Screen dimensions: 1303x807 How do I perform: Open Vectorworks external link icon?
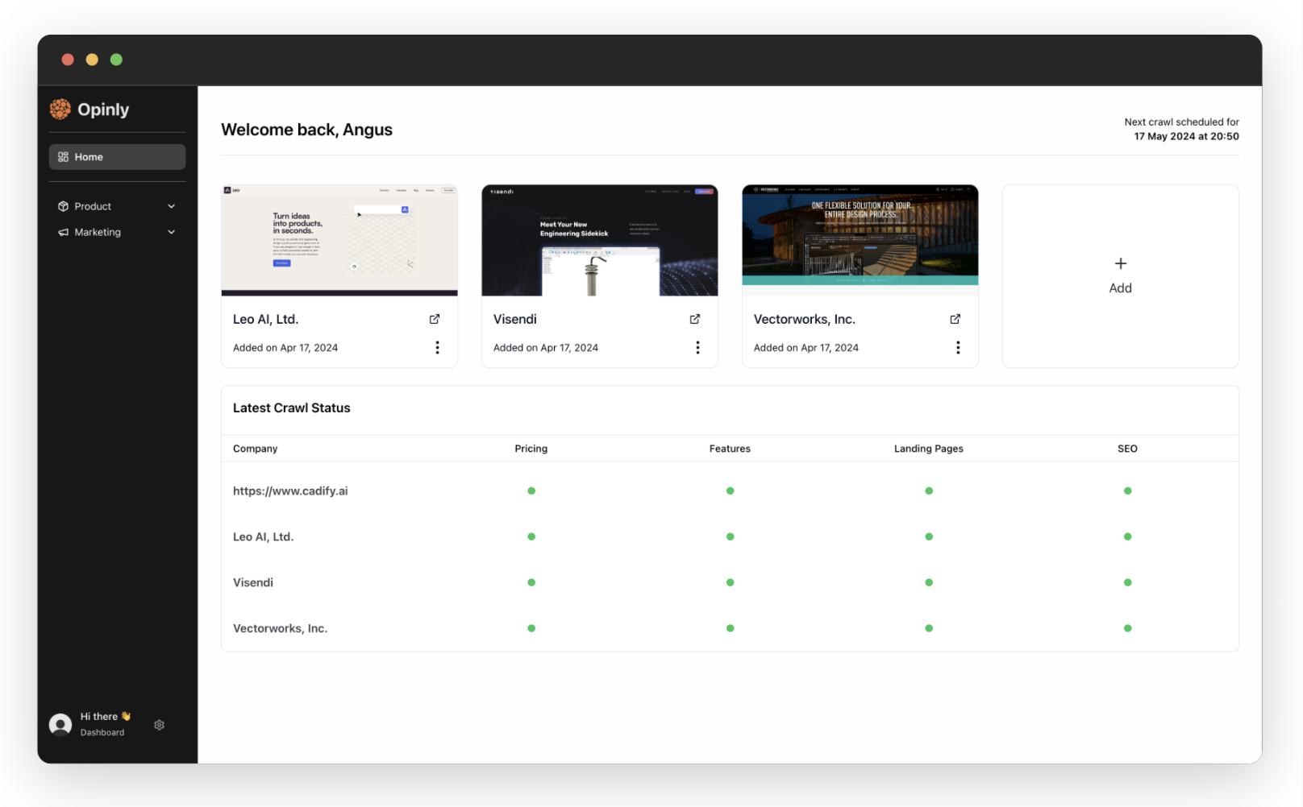955,319
